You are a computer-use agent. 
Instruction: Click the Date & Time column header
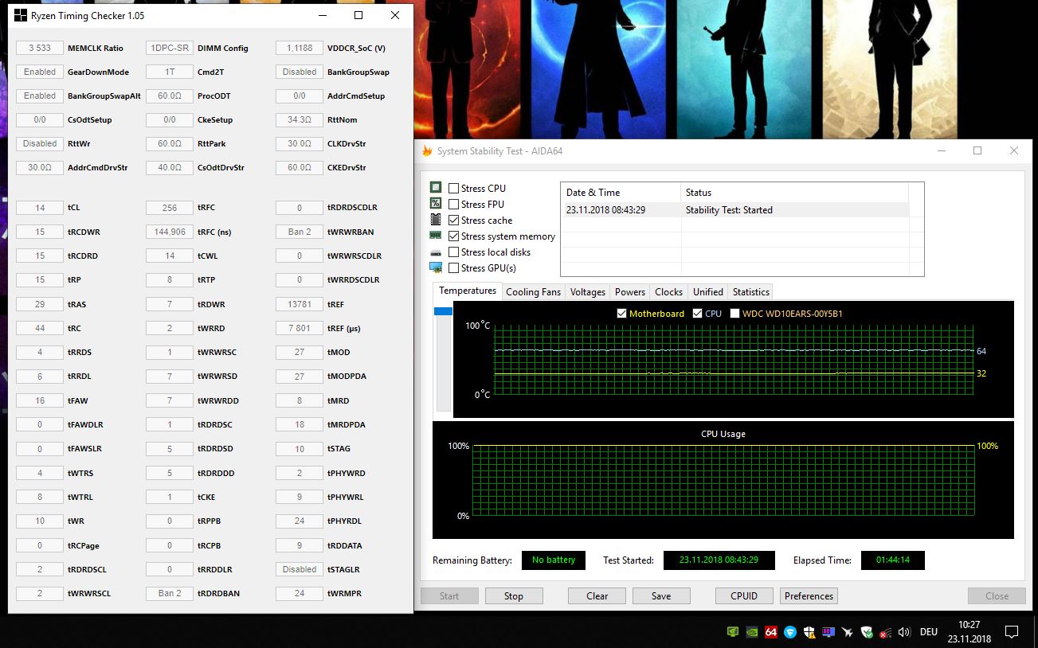coord(621,193)
